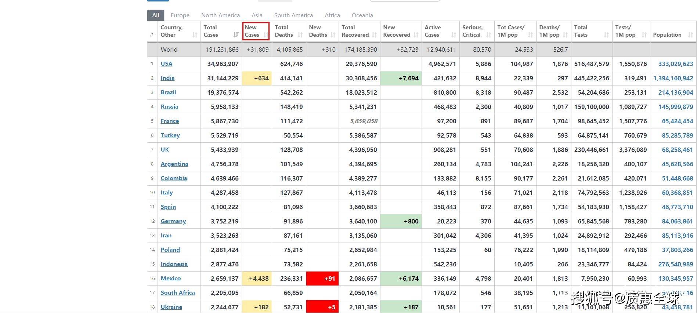The image size is (697, 313).
Task: Show the Oceania tab data
Action: 362,15
